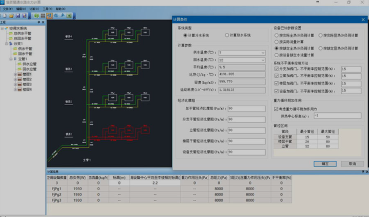369x217 pixels.
Task: Toggle 考虑重力循环附加作用力 checkbox
Action: tap(276, 109)
